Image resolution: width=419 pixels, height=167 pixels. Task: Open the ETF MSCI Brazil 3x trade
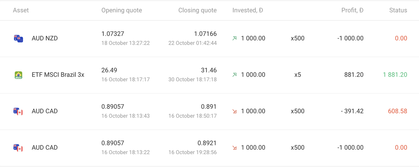click(x=58, y=75)
